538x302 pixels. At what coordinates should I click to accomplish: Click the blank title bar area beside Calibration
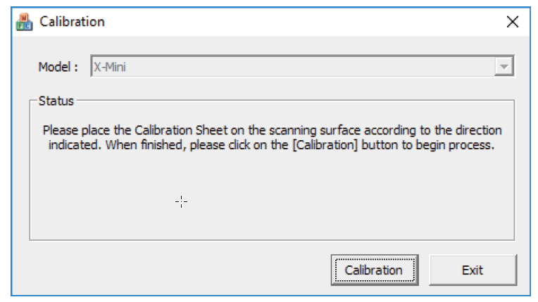tap(302, 22)
